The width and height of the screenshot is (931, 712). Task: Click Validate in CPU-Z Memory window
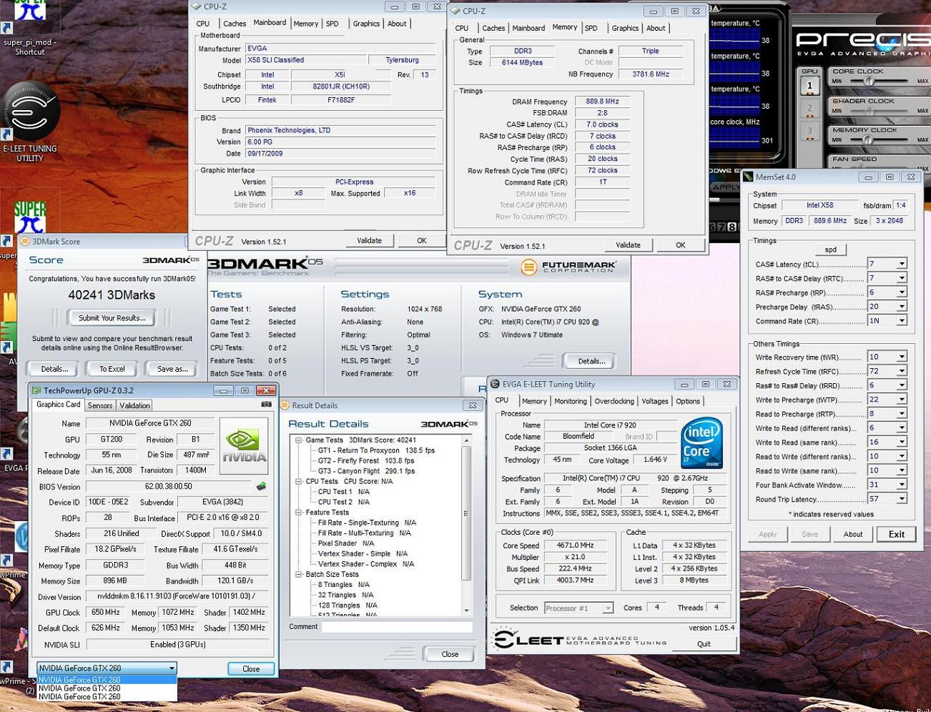point(628,244)
